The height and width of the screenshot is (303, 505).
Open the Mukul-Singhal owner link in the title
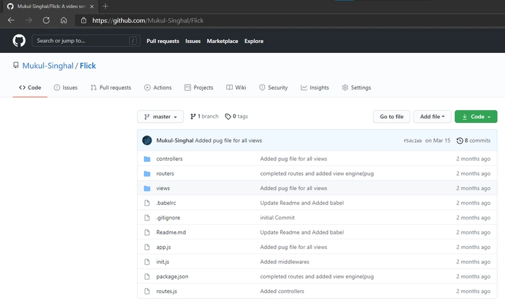(x=48, y=66)
